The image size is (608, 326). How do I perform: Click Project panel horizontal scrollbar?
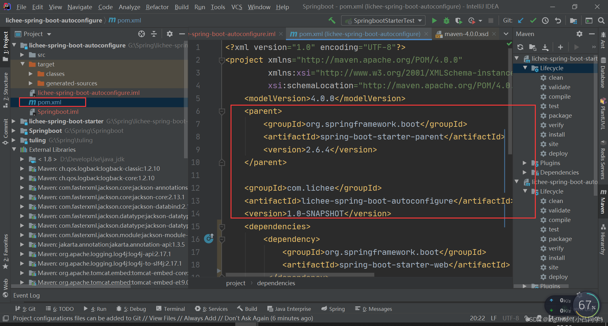click(x=71, y=286)
